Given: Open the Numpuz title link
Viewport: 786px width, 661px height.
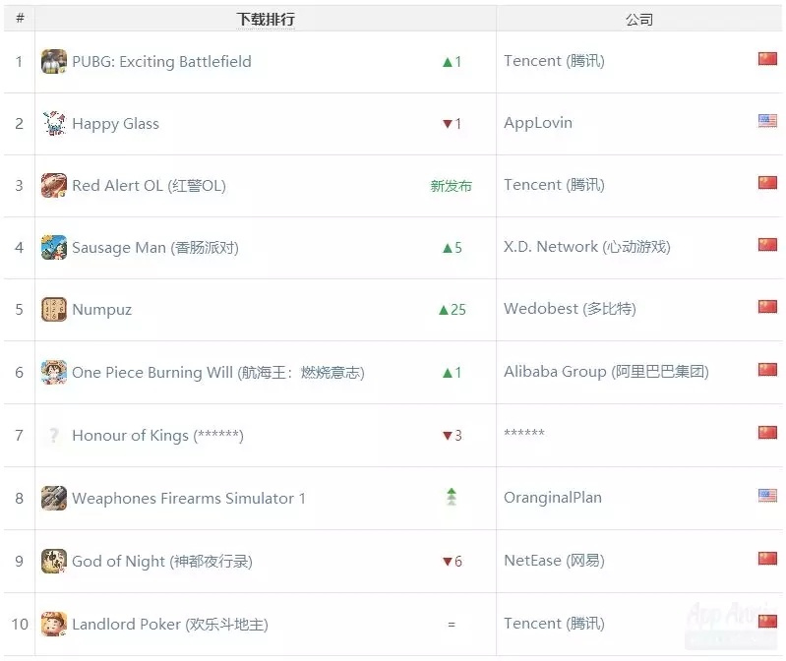Looking at the screenshot, I should click(101, 310).
